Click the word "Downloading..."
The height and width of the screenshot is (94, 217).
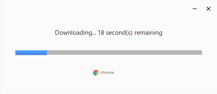75,33
